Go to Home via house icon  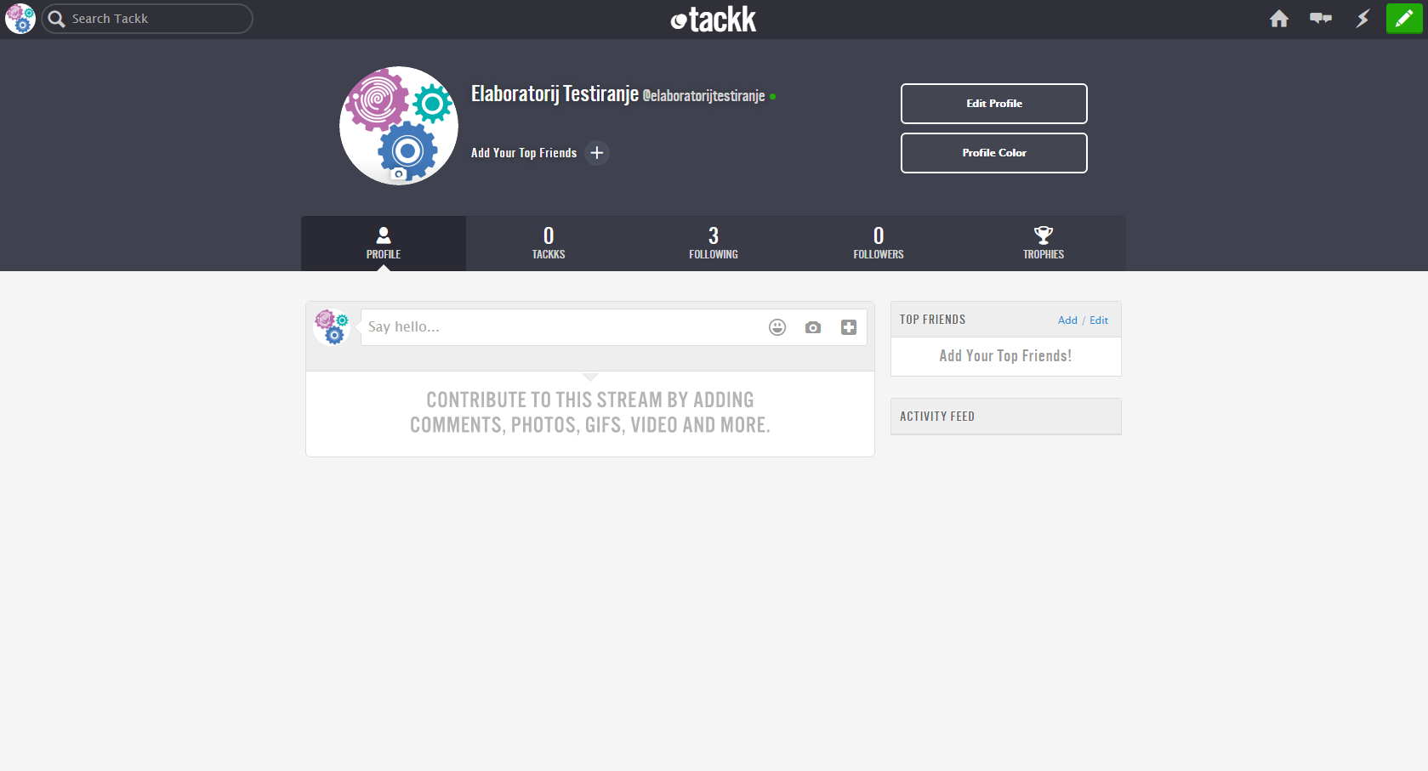[1278, 19]
